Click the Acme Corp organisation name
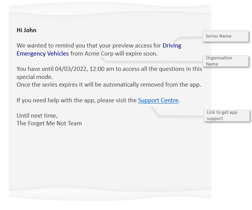The width and height of the screenshot is (252, 210). point(97,54)
